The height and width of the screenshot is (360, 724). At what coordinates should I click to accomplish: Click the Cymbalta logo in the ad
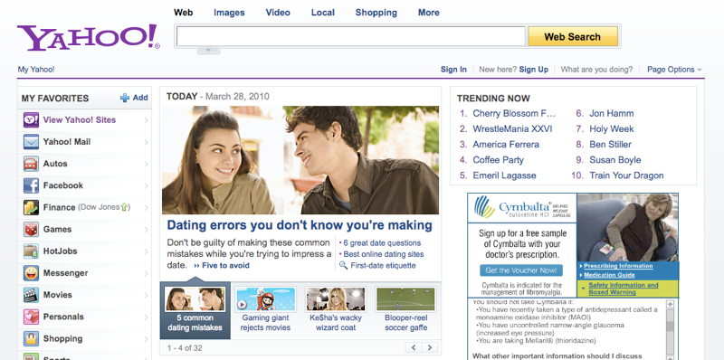pos(522,208)
